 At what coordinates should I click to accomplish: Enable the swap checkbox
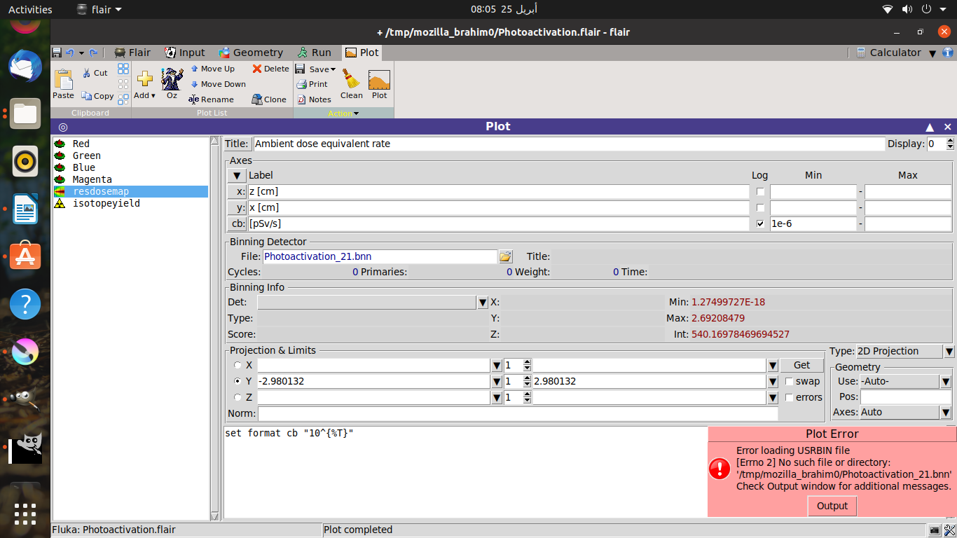790,382
